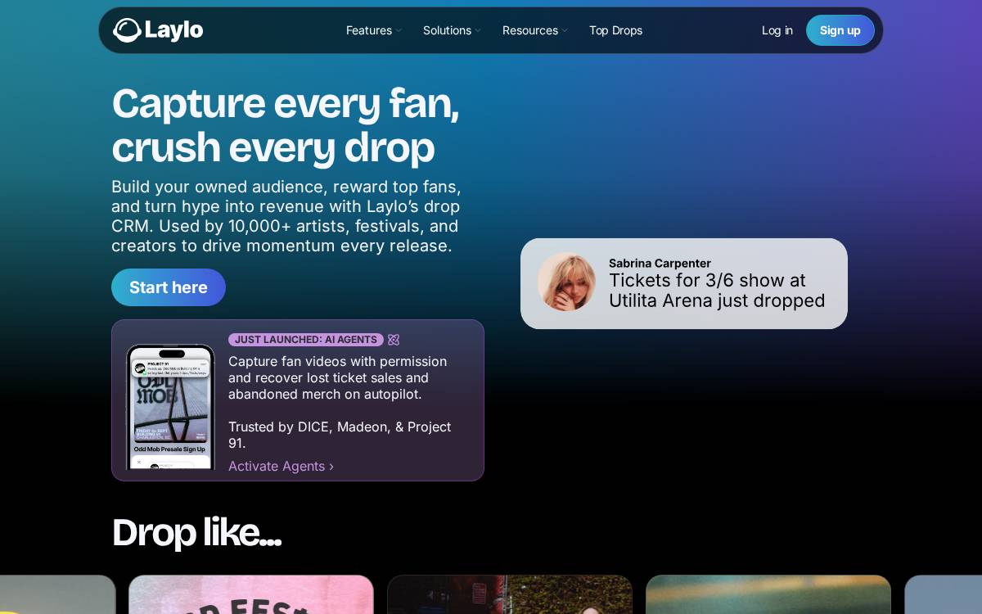
Task: Click the Sign up button
Action: 840,30
